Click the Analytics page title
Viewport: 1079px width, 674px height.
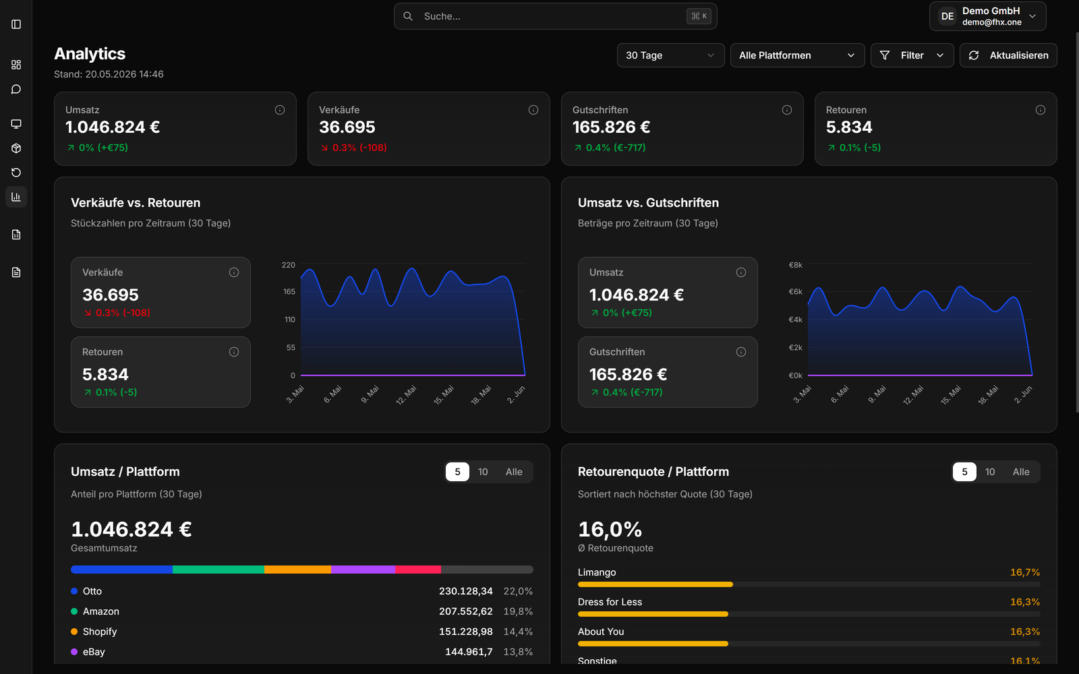[90, 54]
